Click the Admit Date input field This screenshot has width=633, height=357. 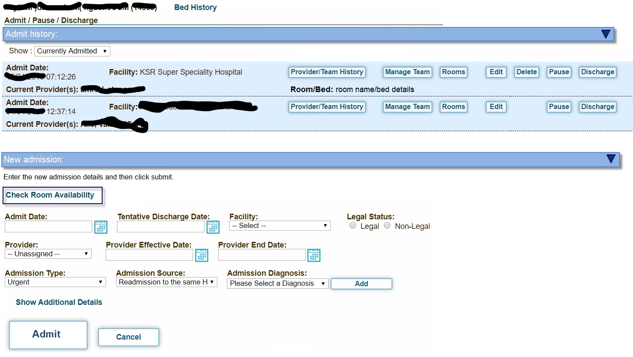coord(48,227)
